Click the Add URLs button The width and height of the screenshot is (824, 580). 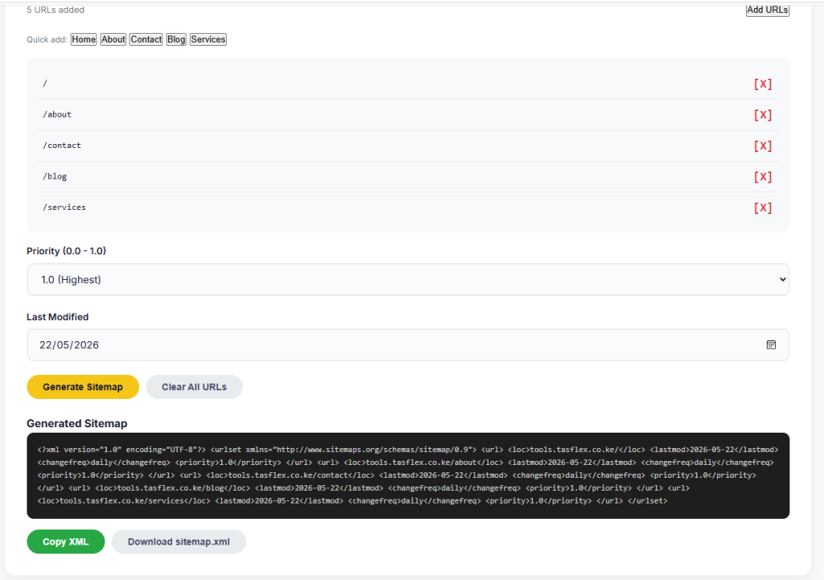pos(767,10)
